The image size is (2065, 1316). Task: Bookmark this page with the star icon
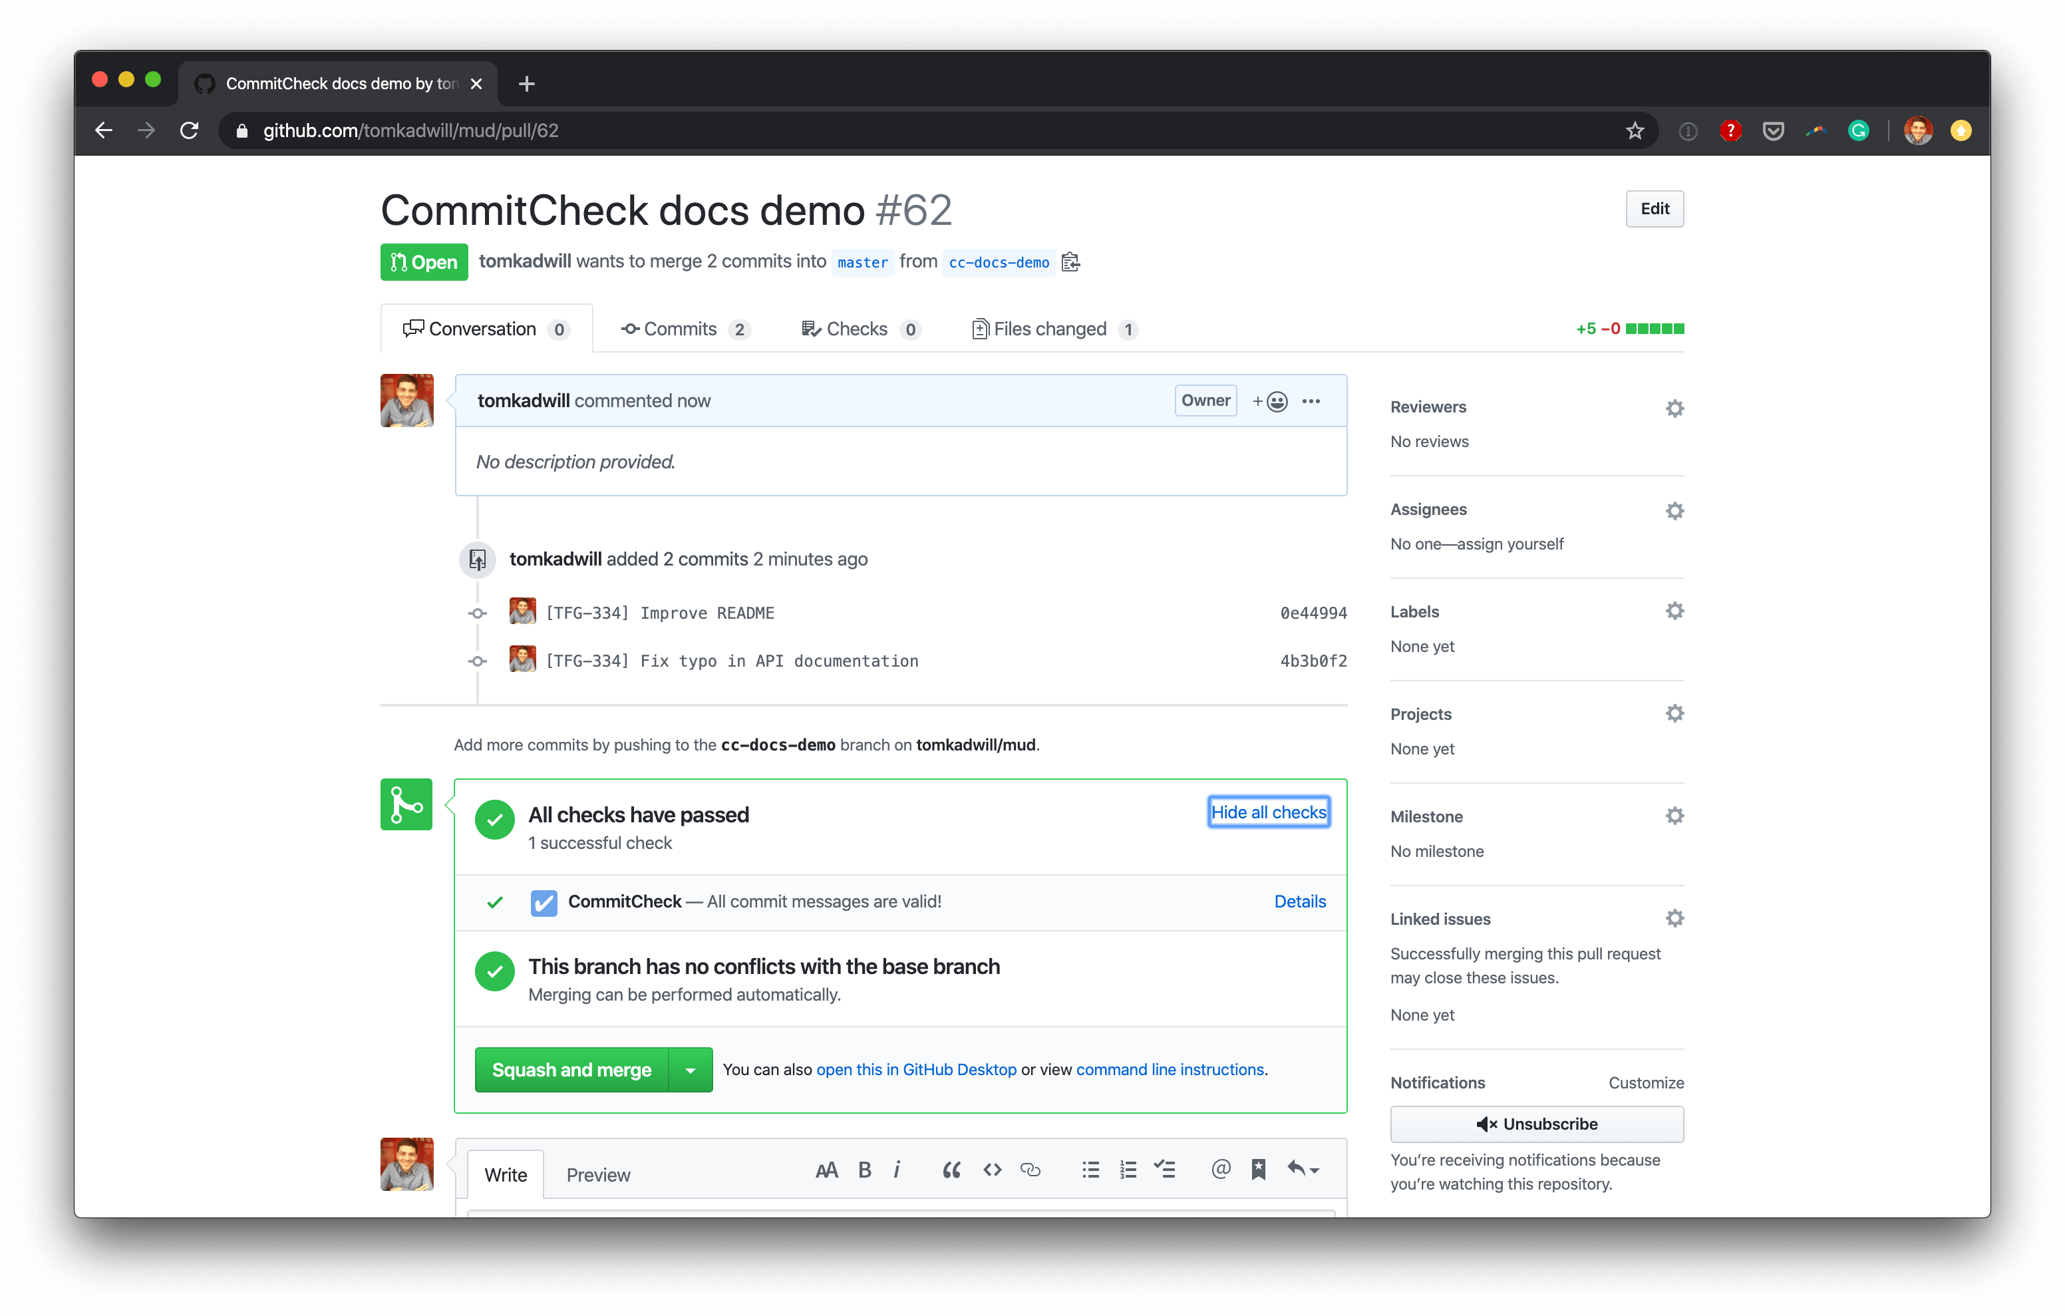coord(1635,130)
